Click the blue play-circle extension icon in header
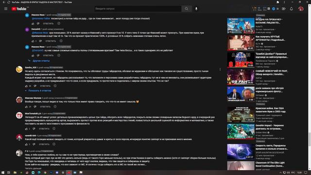 (274, 9)
